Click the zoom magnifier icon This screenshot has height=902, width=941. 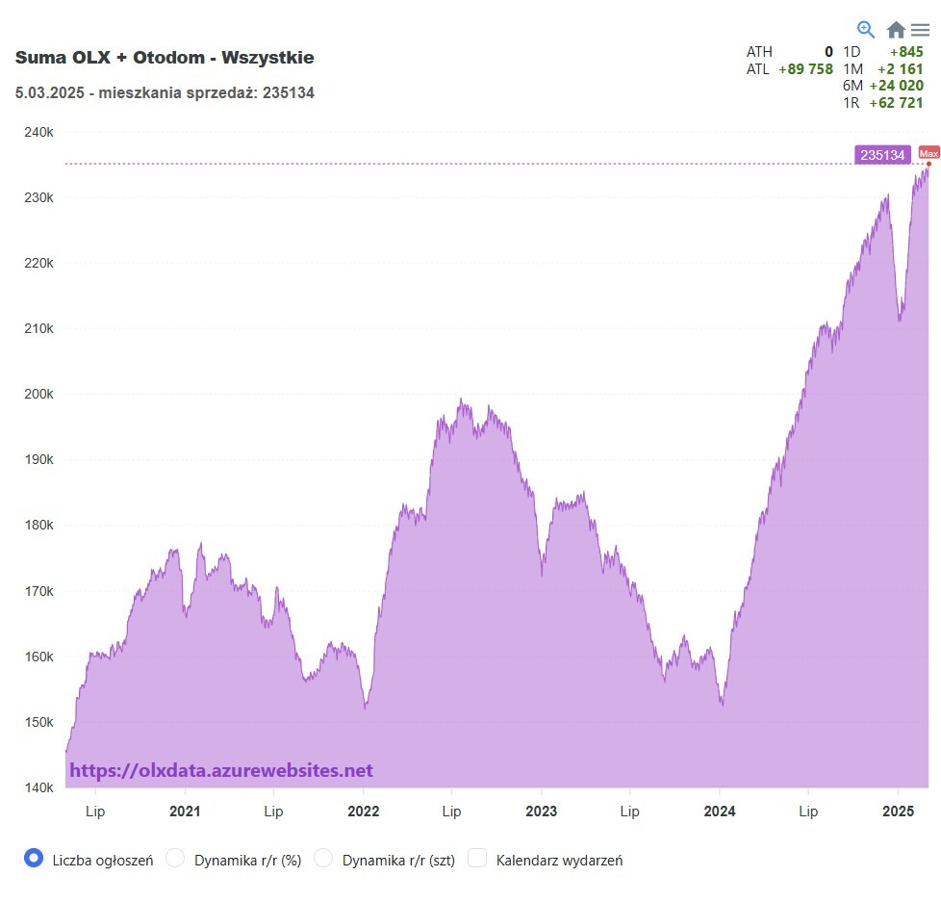(x=866, y=29)
